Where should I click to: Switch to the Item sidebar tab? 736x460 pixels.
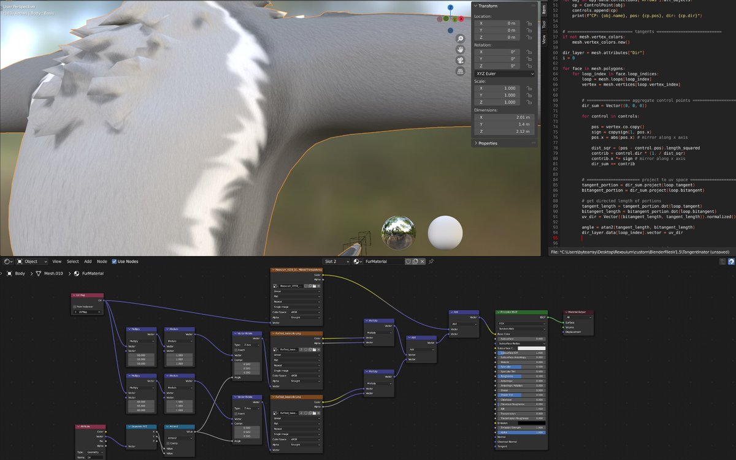(x=544, y=10)
